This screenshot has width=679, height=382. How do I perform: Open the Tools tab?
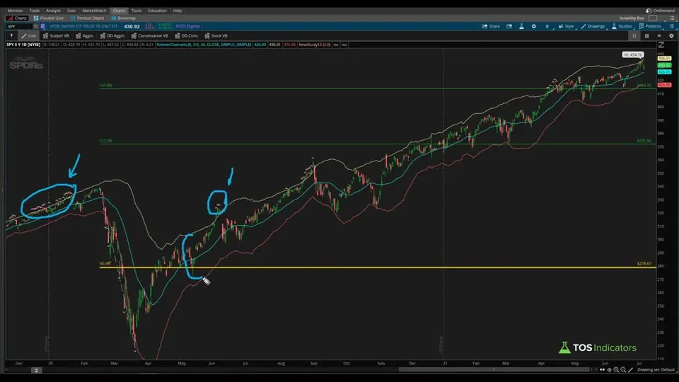point(137,11)
